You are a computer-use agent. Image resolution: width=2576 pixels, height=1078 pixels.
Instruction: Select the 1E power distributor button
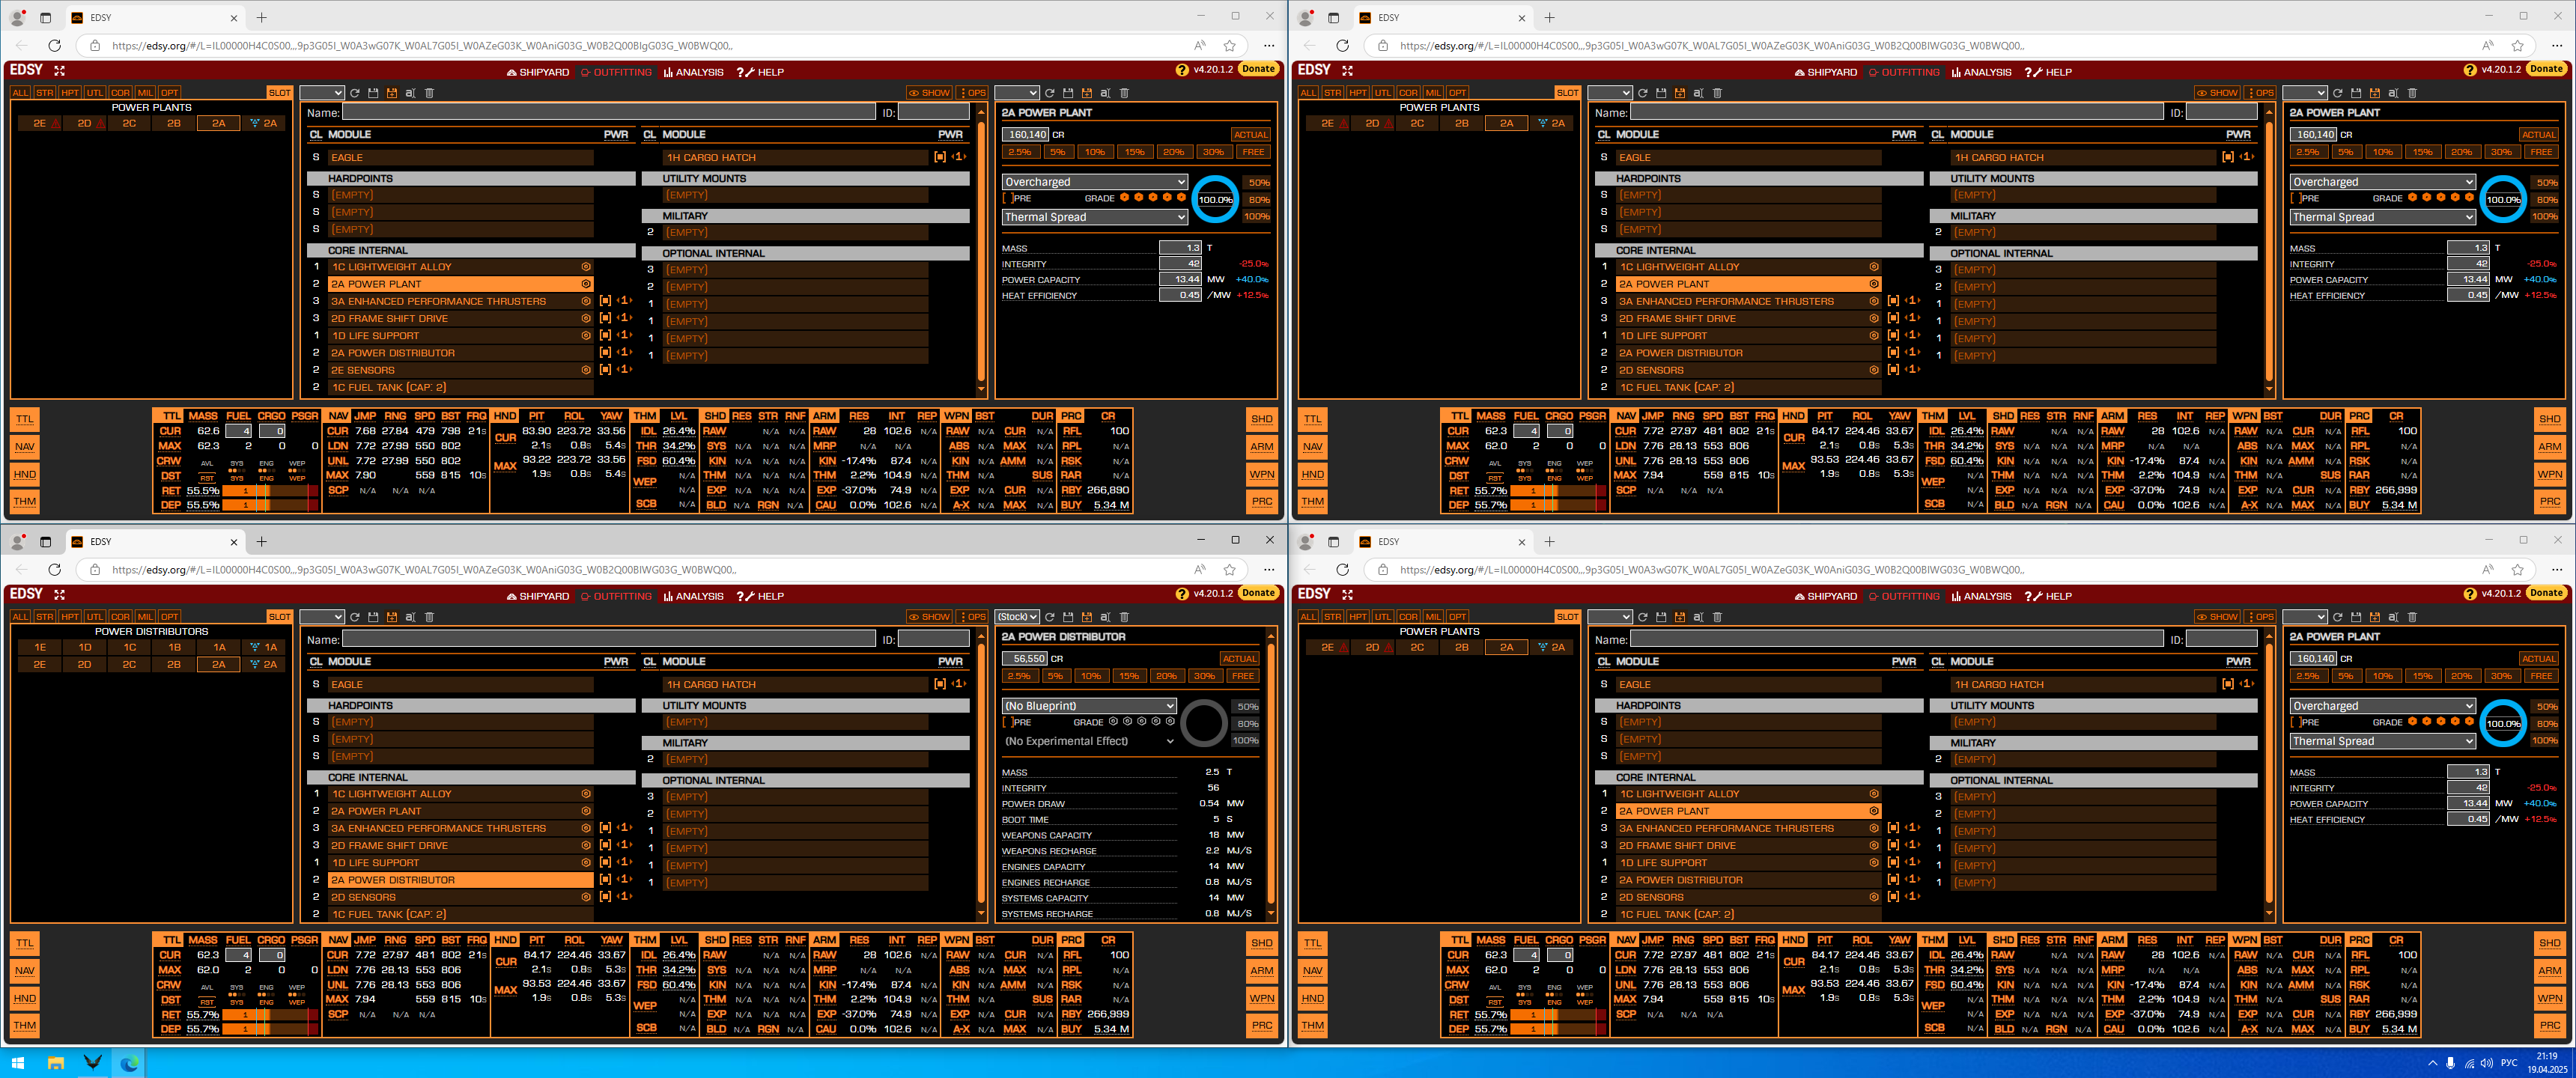click(40, 647)
